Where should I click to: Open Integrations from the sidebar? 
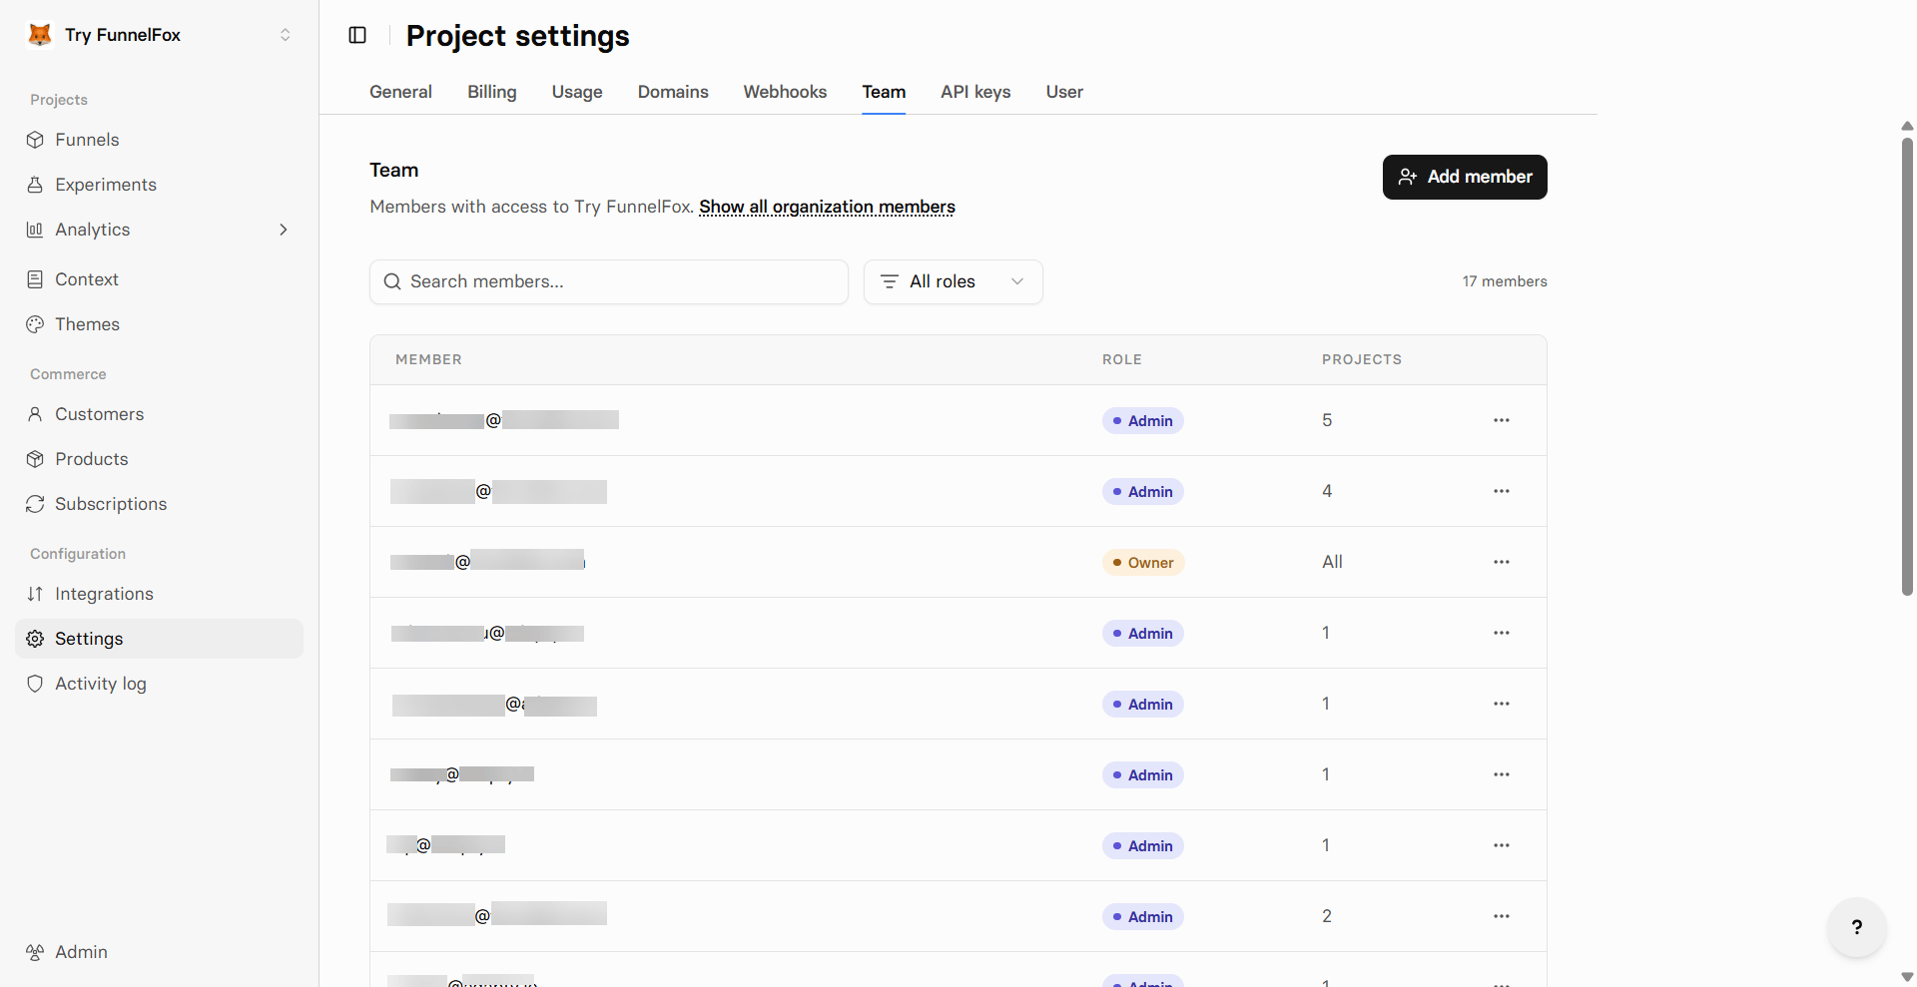[x=160, y=594]
